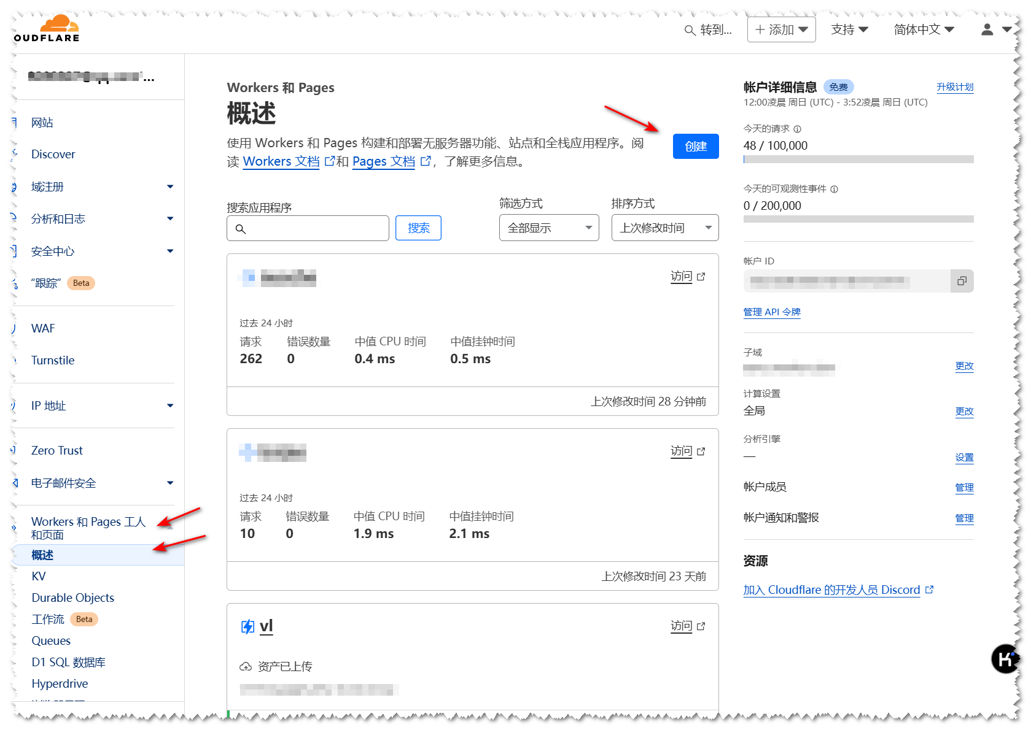Expand 域注册 sidebar section

click(x=170, y=186)
